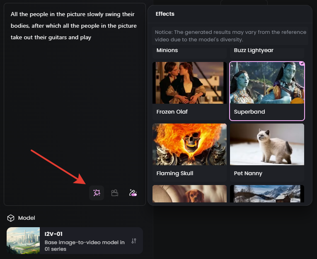Select the snowy mountain cabin effect thumbnail
The width and height of the screenshot is (317, 259).
point(267,194)
